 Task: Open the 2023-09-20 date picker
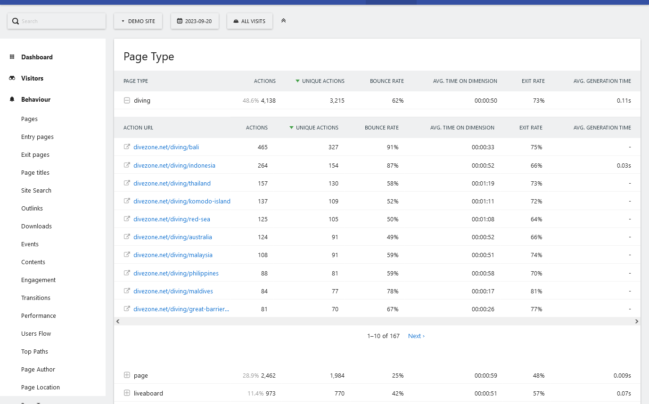195,21
